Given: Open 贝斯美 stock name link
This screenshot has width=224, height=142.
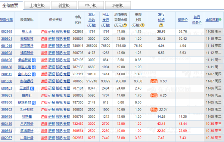Looking at the screenshot, I should coord(27,117).
